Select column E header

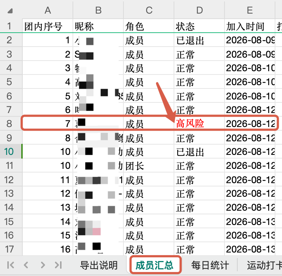point(250,10)
